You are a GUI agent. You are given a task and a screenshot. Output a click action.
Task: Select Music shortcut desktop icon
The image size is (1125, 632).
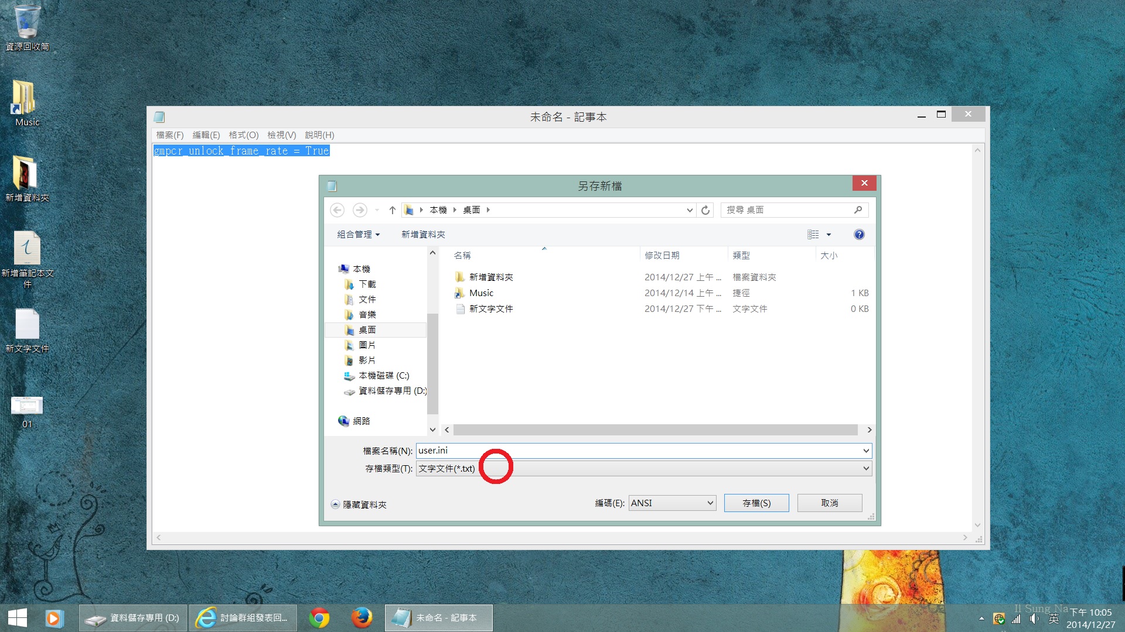pos(27,103)
